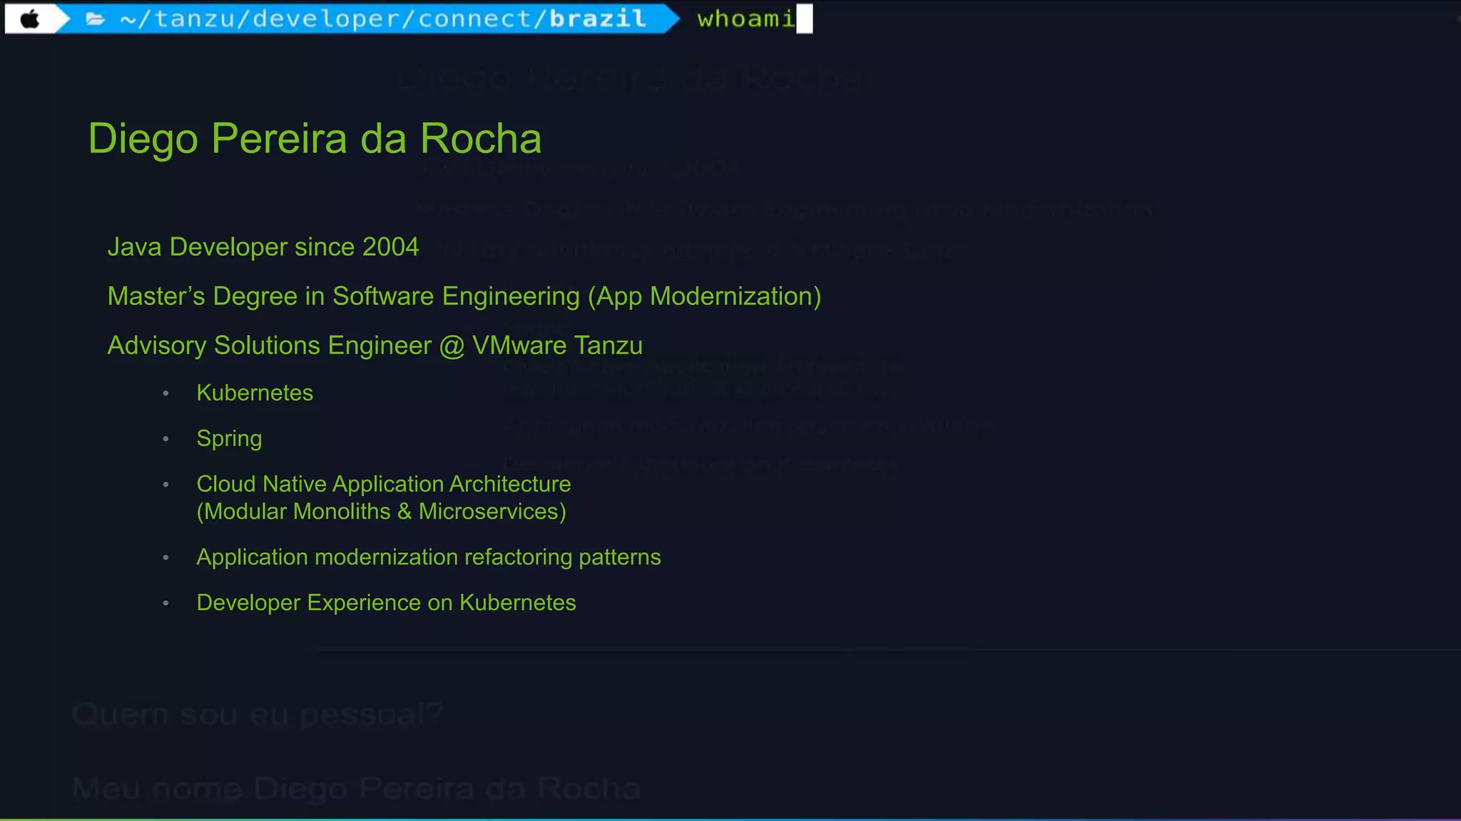1461x821 pixels.
Task: Click the Master's Degree in Software Engineering line
Action: pyautogui.click(x=464, y=296)
